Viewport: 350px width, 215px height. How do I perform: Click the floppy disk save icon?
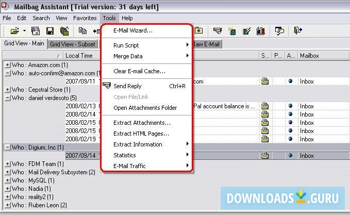tap(50, 31)
